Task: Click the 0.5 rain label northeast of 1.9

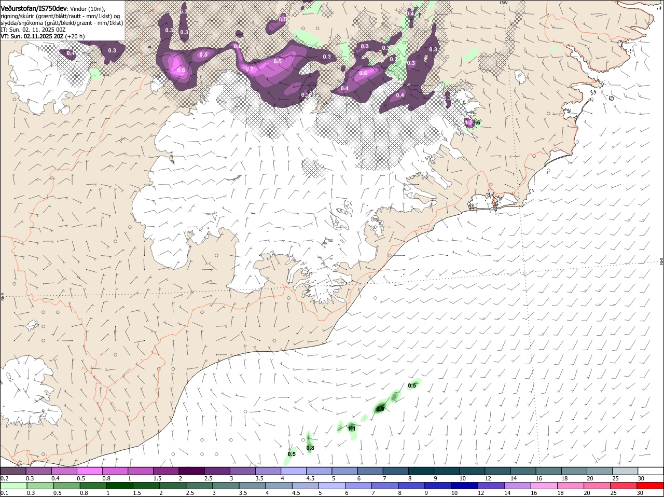Action: point(412,385)
